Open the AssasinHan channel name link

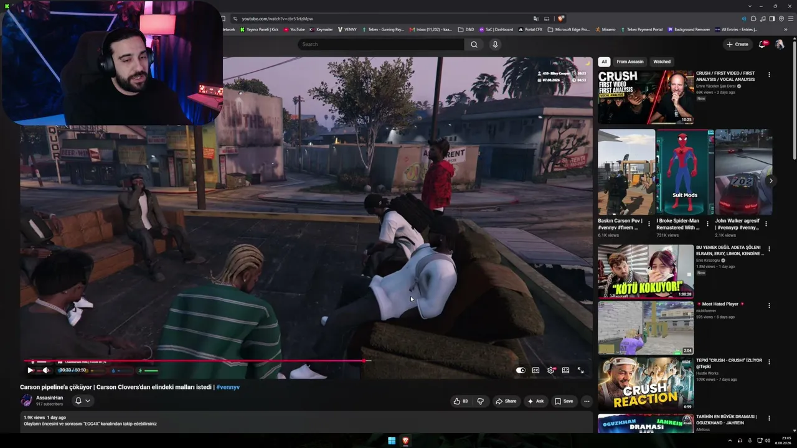(49, 398)
